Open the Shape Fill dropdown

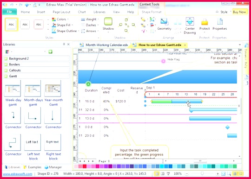(x=62, y=25)
